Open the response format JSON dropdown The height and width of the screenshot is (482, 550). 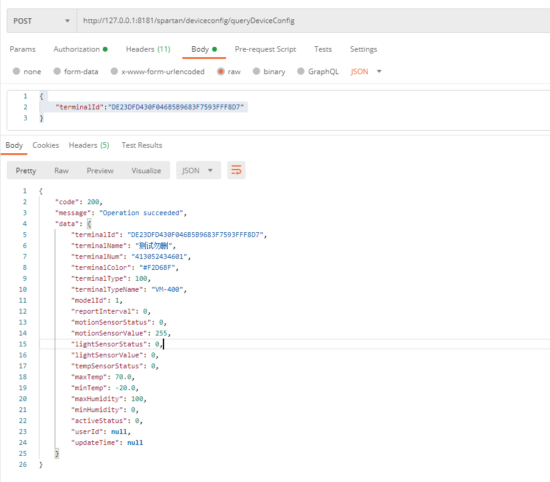[198, 171]
